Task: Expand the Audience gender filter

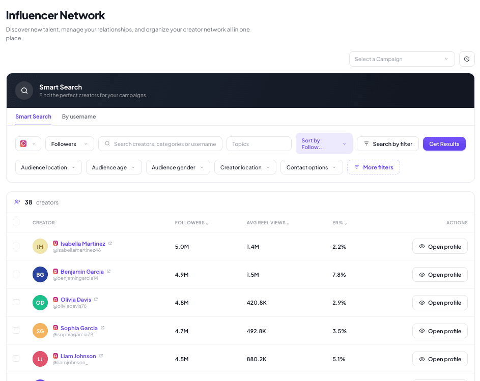Action: (178, 167)
